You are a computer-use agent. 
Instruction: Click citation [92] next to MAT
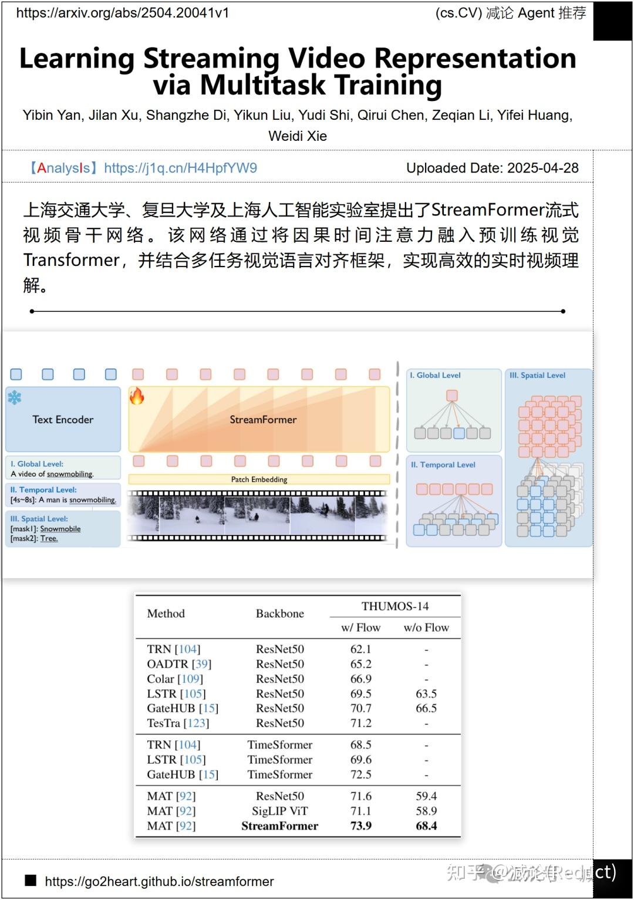(x=186, y=796)
